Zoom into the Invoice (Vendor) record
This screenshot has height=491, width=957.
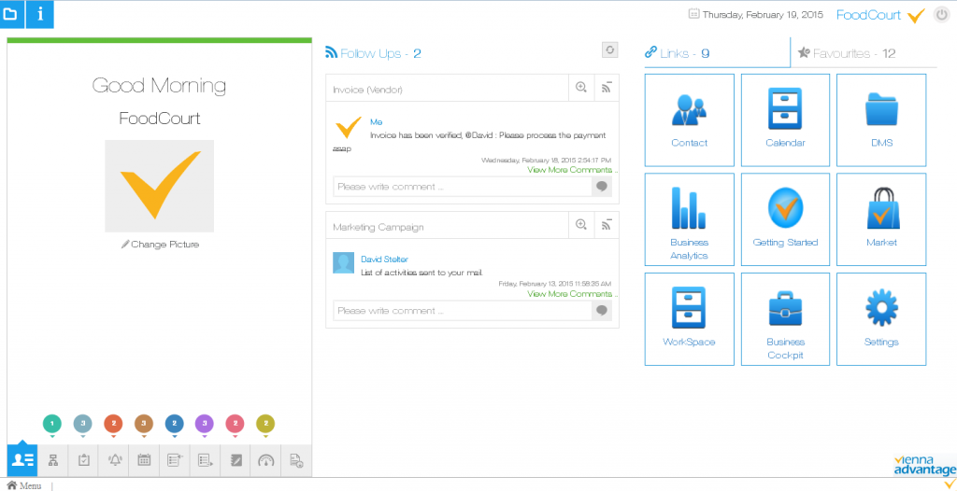[x=581, y=88]
